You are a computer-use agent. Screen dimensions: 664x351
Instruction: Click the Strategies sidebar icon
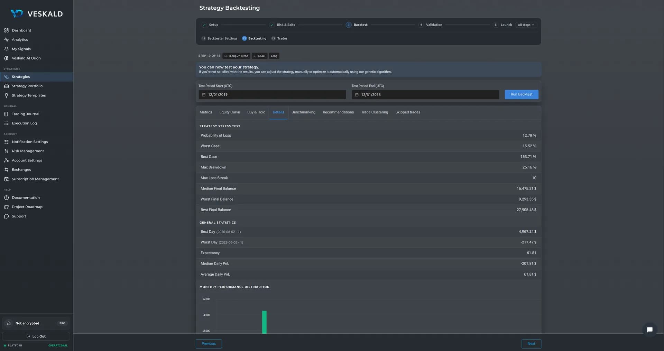[x=6, y=77]
